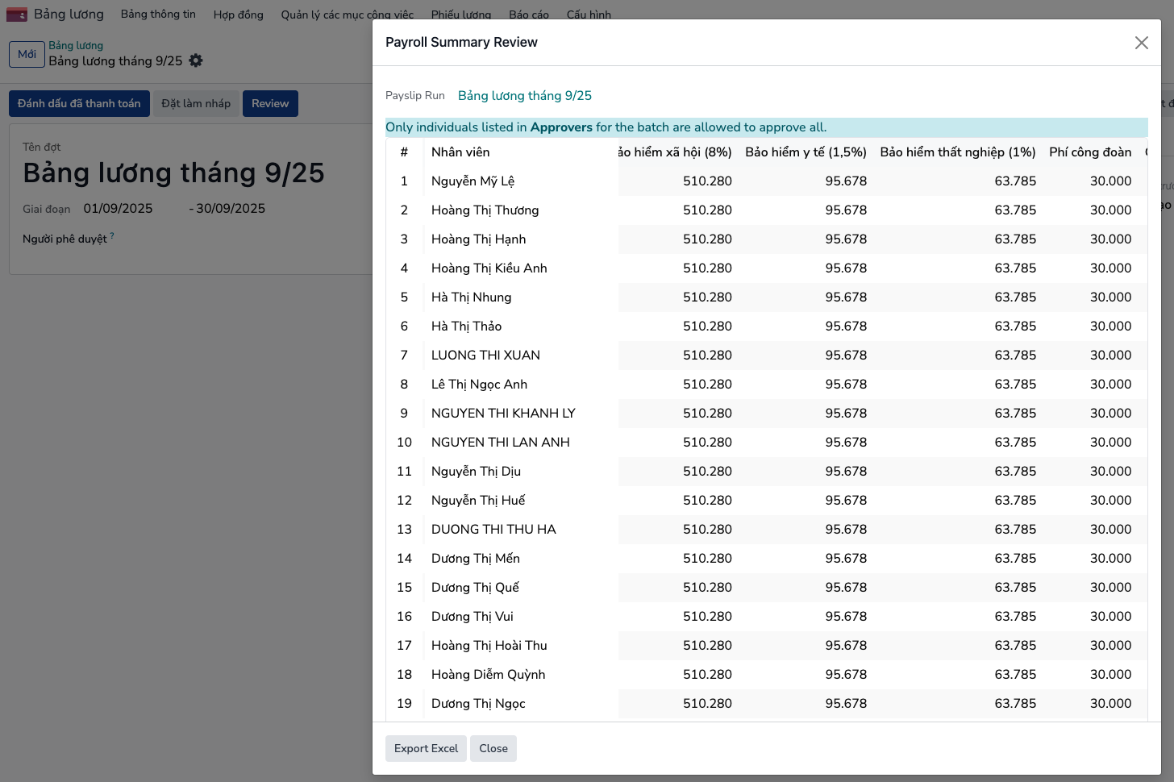1174x782 pixels.
Task: Create new record with Mới button
Action: pos(27,54)
